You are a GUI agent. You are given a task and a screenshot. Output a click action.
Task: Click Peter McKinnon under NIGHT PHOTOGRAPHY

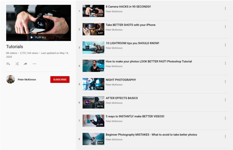(114, 85)
